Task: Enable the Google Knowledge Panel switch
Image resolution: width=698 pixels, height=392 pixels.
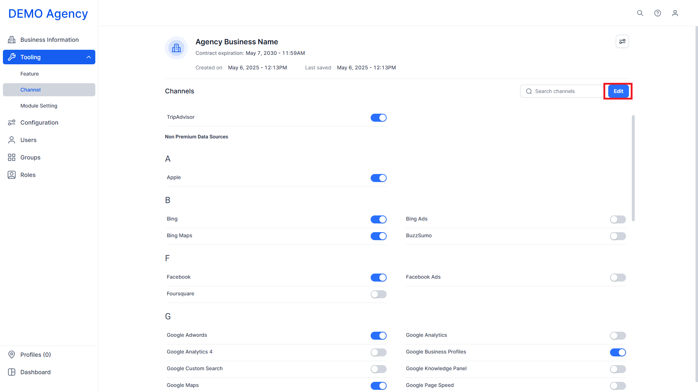Action: pyautogui.click(x=618, y=369)
